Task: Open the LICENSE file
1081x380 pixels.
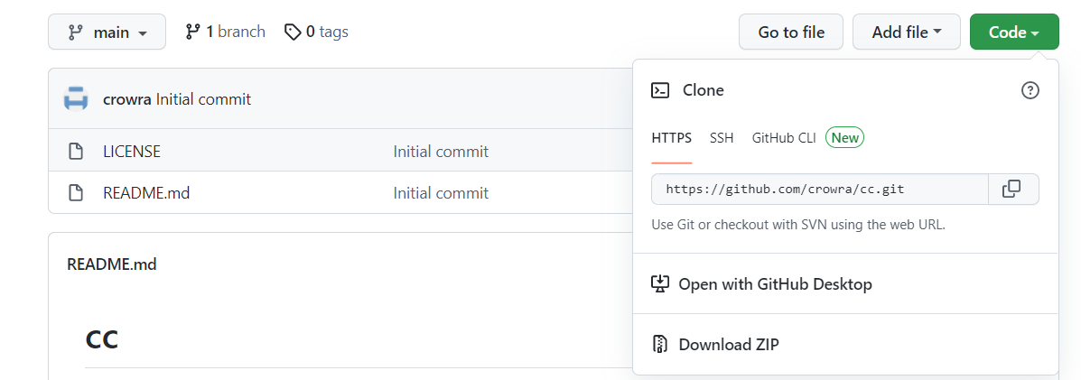Action: 132,152
